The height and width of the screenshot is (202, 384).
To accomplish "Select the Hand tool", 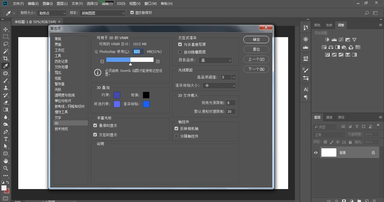I will pos(5,161).
